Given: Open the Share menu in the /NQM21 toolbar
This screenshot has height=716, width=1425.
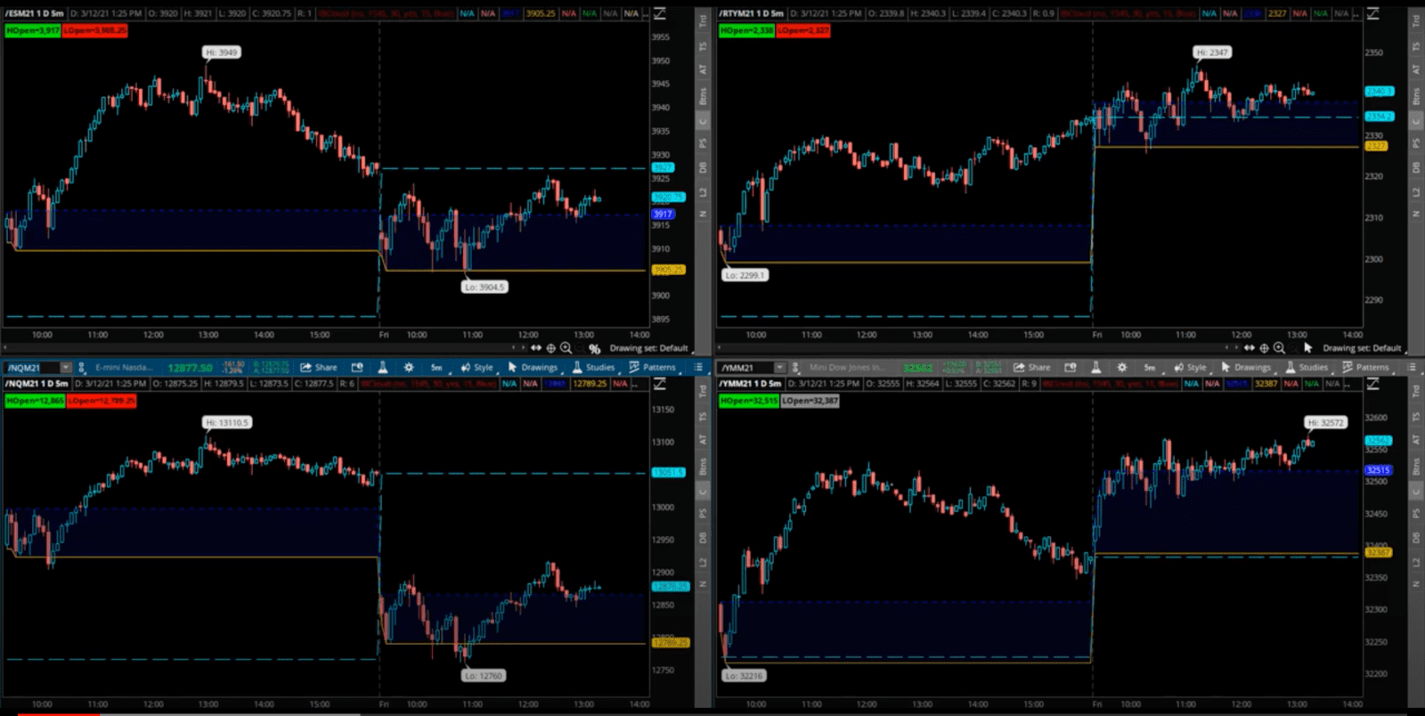Looking at the screenshot, I should (319, 367).
